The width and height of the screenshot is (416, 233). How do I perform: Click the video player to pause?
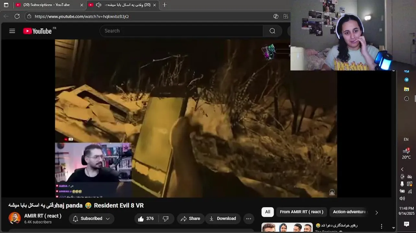coord(196,118)
